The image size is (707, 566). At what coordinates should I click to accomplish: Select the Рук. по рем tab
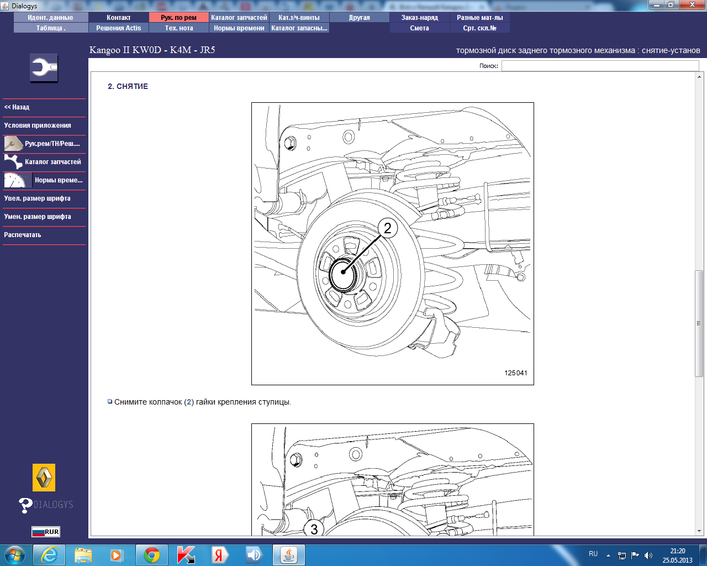click(179, 18)
